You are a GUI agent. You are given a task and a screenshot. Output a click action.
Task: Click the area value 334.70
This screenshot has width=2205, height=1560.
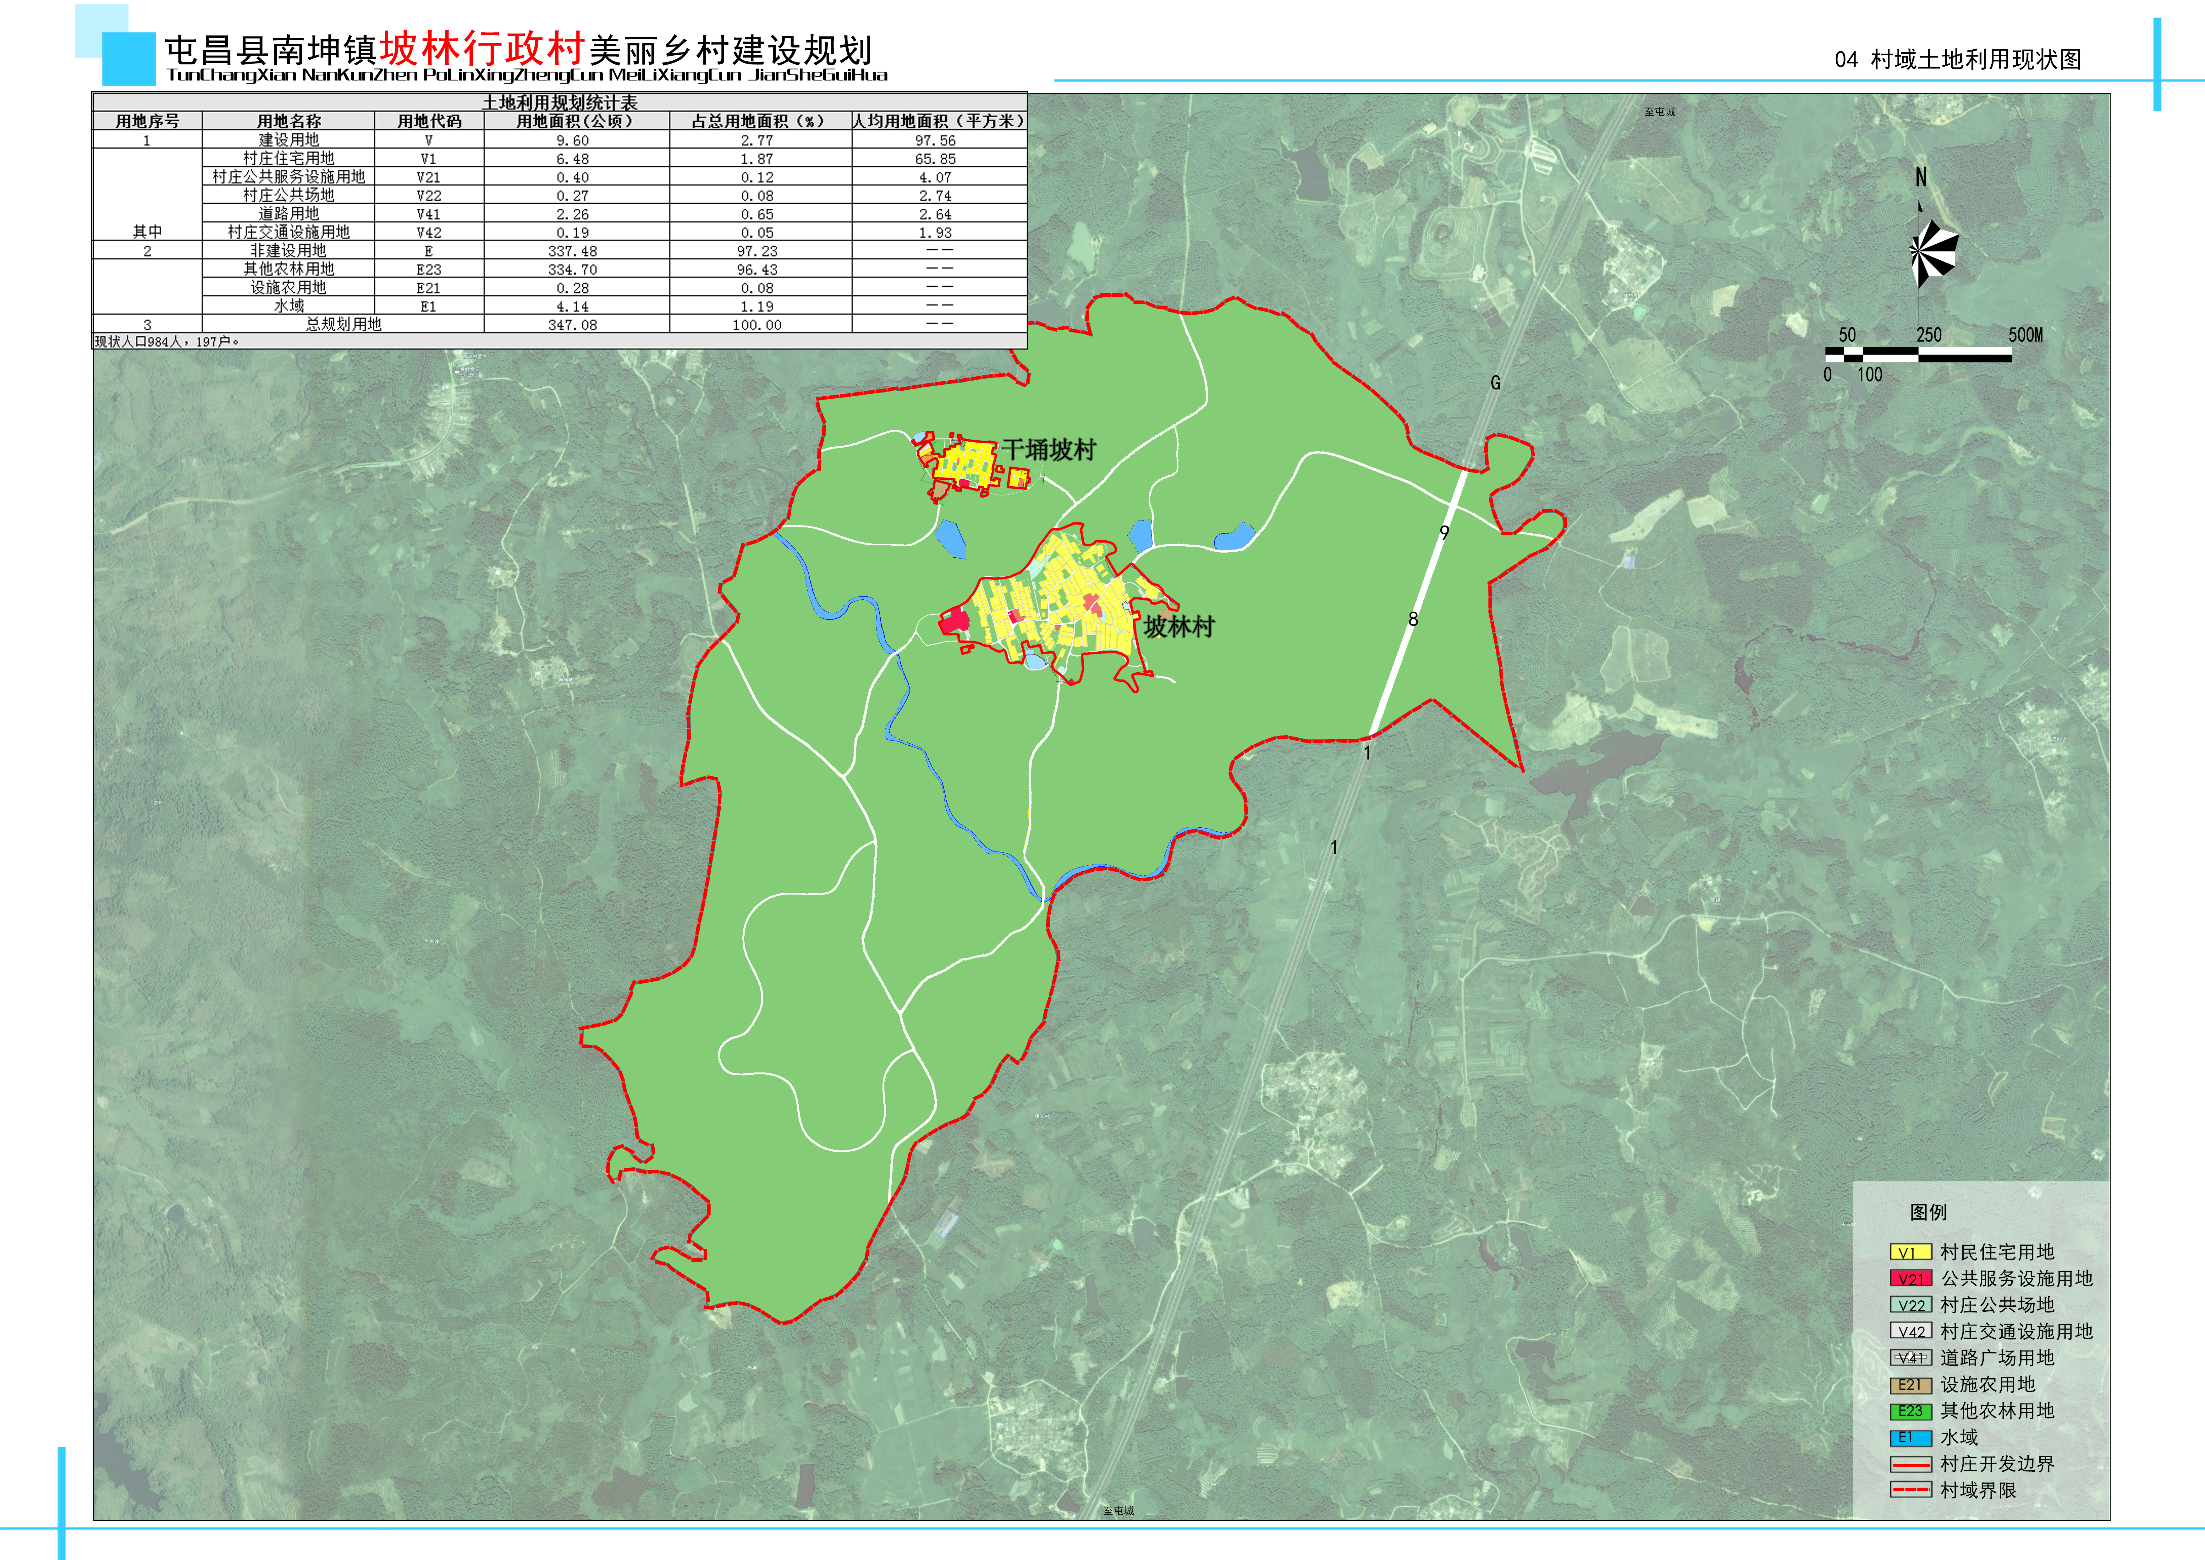572,270
